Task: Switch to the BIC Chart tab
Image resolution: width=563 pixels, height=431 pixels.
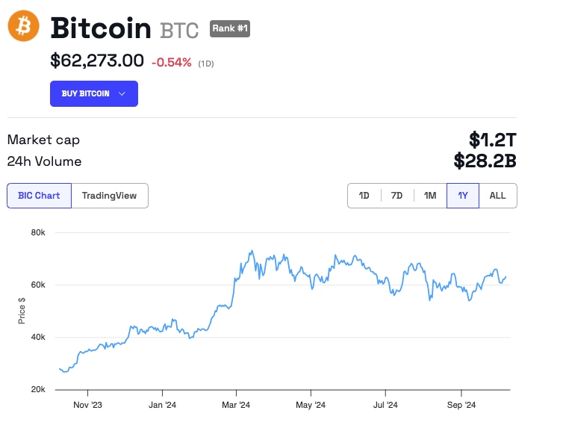Action: [39, 196]
